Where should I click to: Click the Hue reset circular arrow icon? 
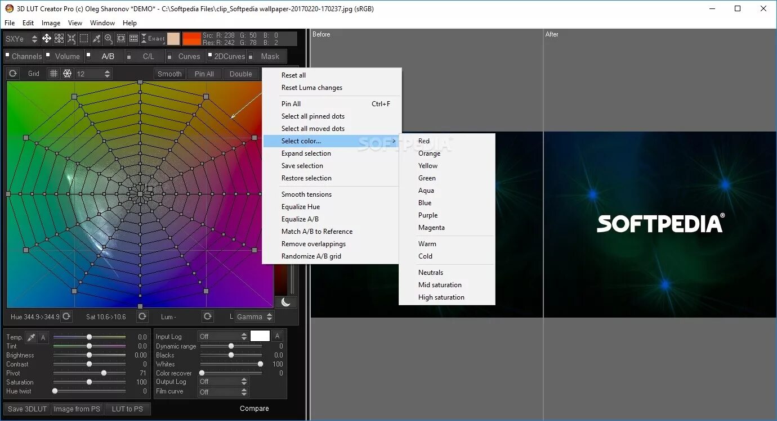(66, 316)
